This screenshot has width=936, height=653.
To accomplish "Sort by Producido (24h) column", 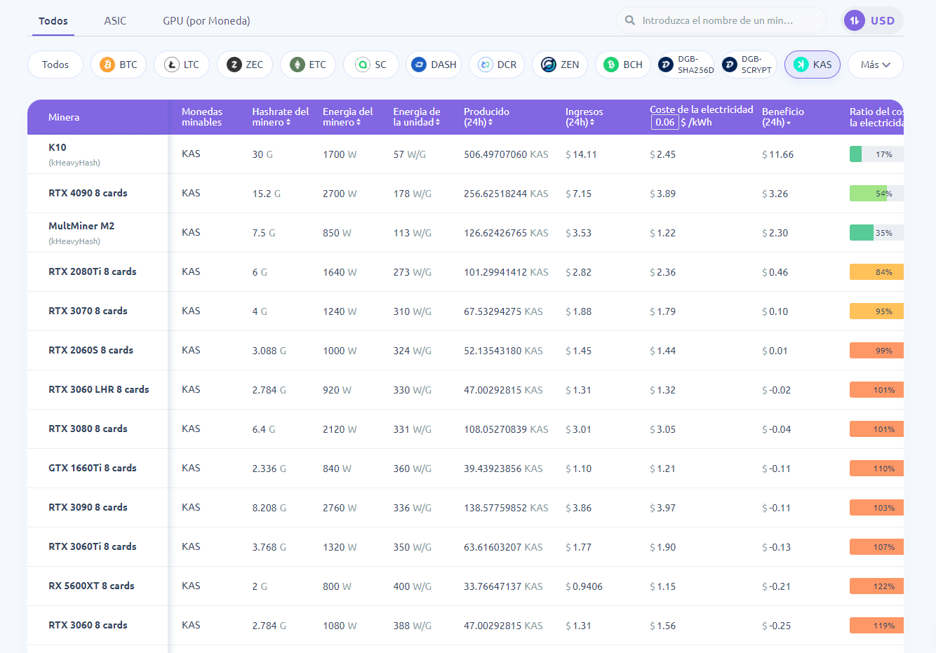I will [x=486, y=117].
